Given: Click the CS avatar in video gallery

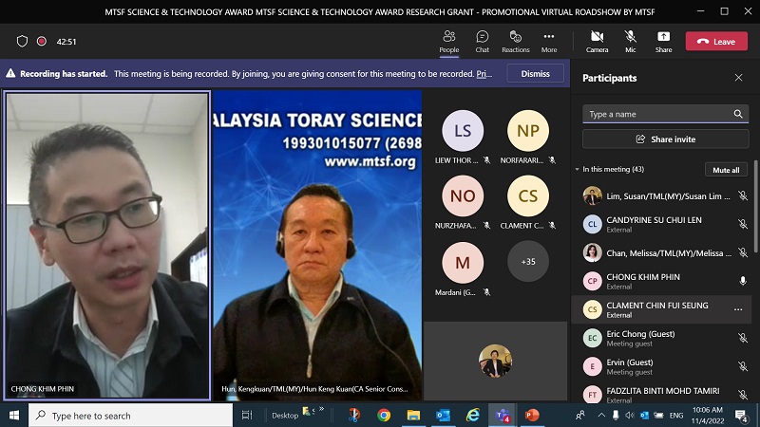Looking at the screenshot, I should [x=528, y=195].
